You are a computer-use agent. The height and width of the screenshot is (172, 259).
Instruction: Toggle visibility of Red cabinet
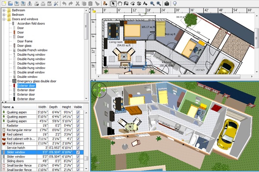click(78, 135)
